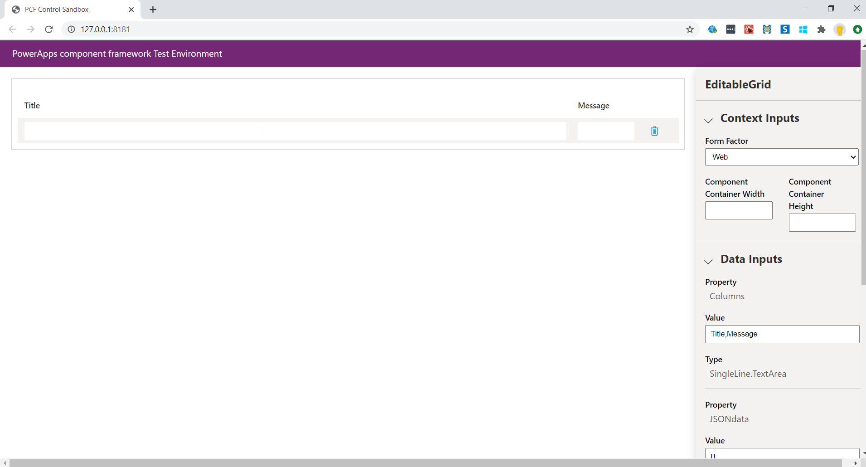Click the Component Container Height field
The width and height of the screenshot is (866, 467).
[822, 223]
